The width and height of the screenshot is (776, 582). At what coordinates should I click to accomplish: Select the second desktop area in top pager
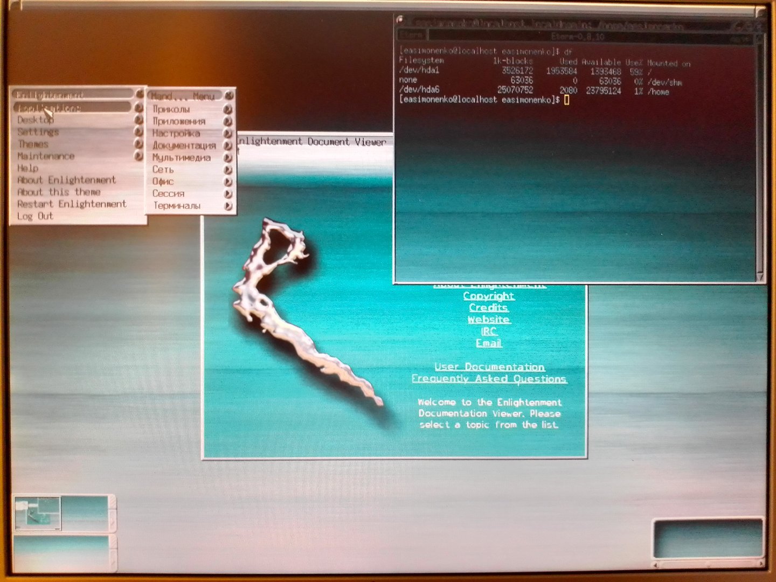(x=85, y=512)
